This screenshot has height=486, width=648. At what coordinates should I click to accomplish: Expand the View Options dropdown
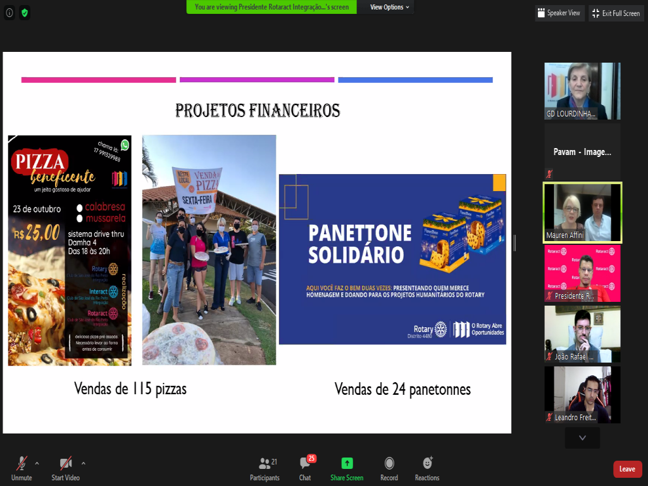click(390, 7)
